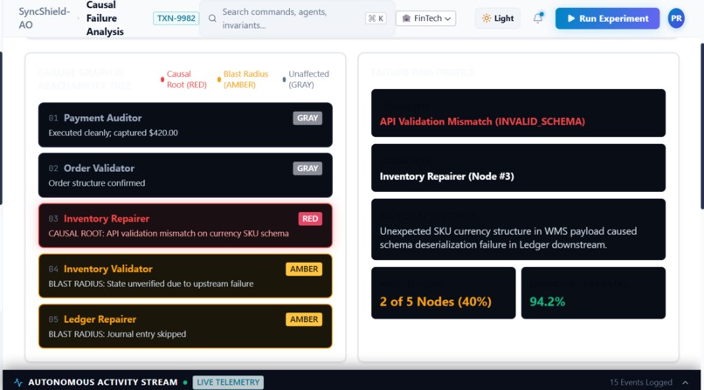Click the GRAY badge on Order Validator
Image resolution: width=704 pixels, height=390 pixels.
point(307,168)
